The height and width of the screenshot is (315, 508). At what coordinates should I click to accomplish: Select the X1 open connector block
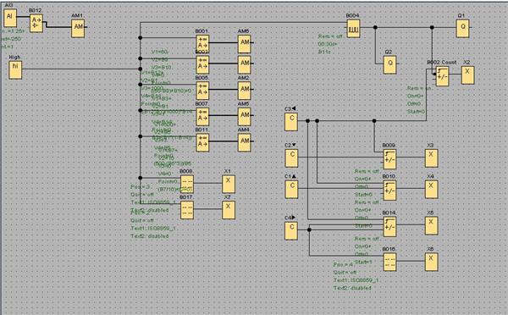(229, 184)
